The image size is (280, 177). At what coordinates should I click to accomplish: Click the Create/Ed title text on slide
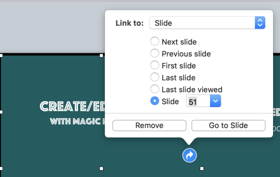point(72,107)
